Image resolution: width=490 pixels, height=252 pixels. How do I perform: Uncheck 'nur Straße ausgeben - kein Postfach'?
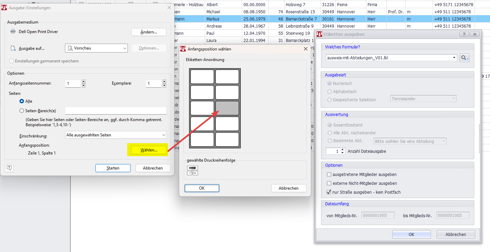329,192
